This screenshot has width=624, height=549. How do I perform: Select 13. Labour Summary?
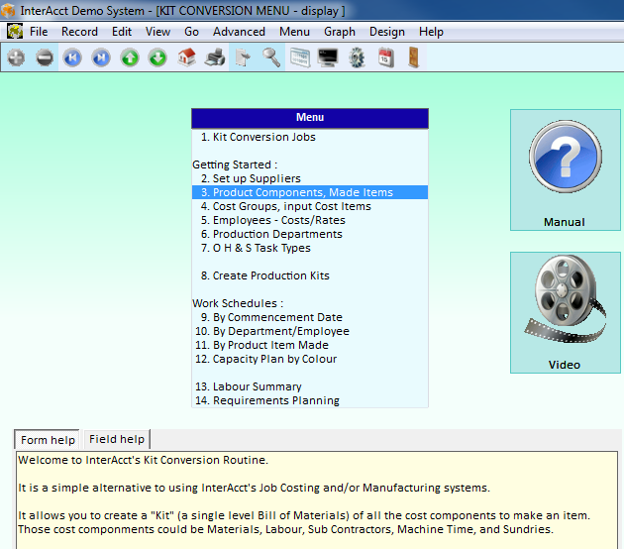pyautogui.click(x=310, y=386)
